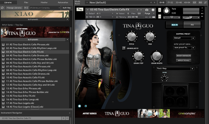Click the Tina Guo library Instruments button
Screen dimensions: 209x124
(x=33, y=39)
